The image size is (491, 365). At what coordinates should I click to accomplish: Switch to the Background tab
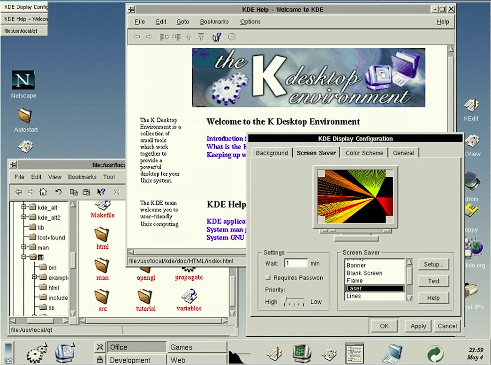click(272, 152)
